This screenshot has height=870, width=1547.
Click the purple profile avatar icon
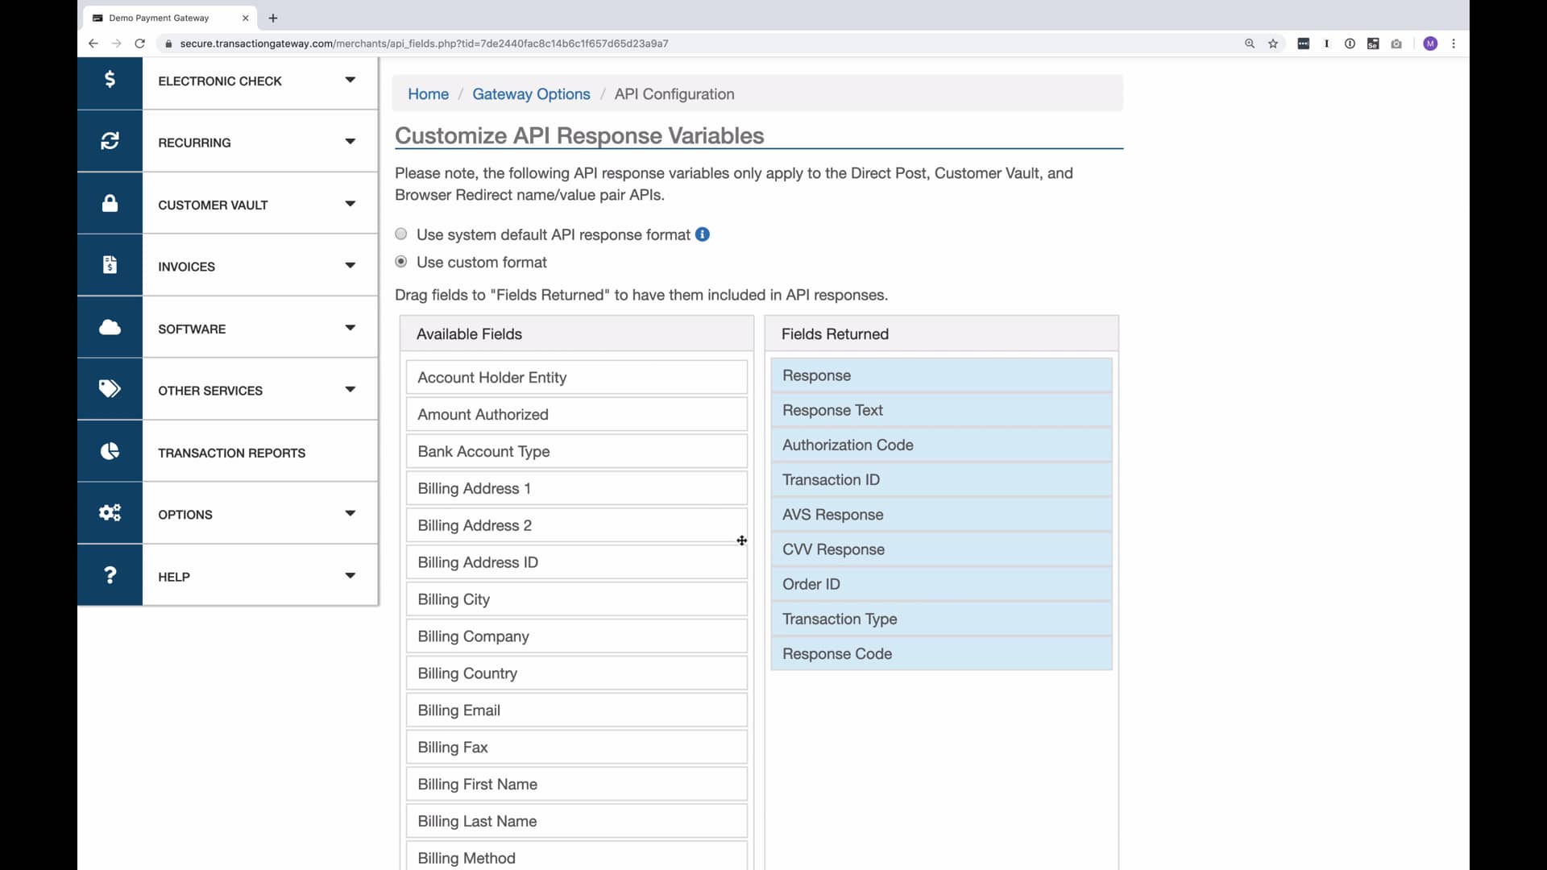1430,43
